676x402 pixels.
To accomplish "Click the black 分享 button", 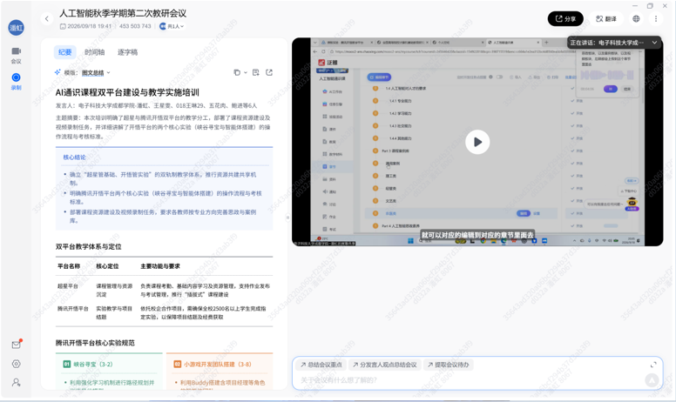I will (565, 18).
